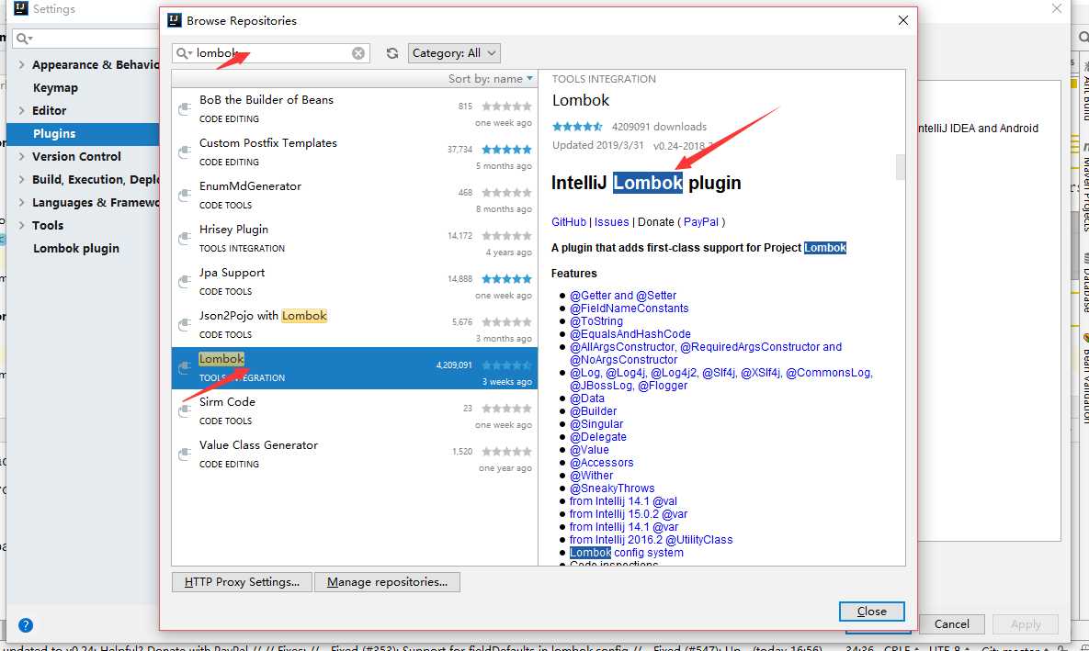Open @EqualsAndHashCode feature link

pyautogui.click(x=630, y=334)
